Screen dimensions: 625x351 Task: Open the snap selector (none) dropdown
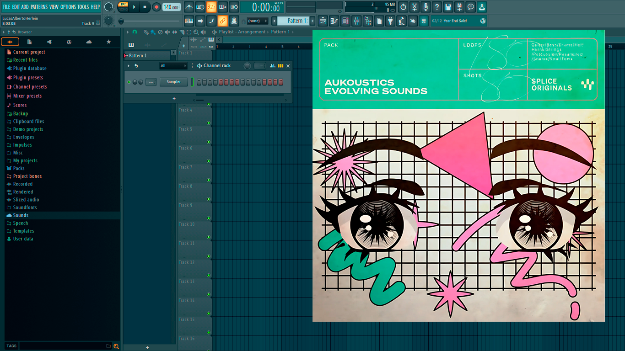(257, 21)
